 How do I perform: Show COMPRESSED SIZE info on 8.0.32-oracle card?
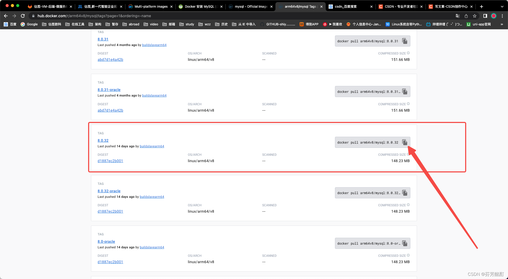click(x=408, y=205)
